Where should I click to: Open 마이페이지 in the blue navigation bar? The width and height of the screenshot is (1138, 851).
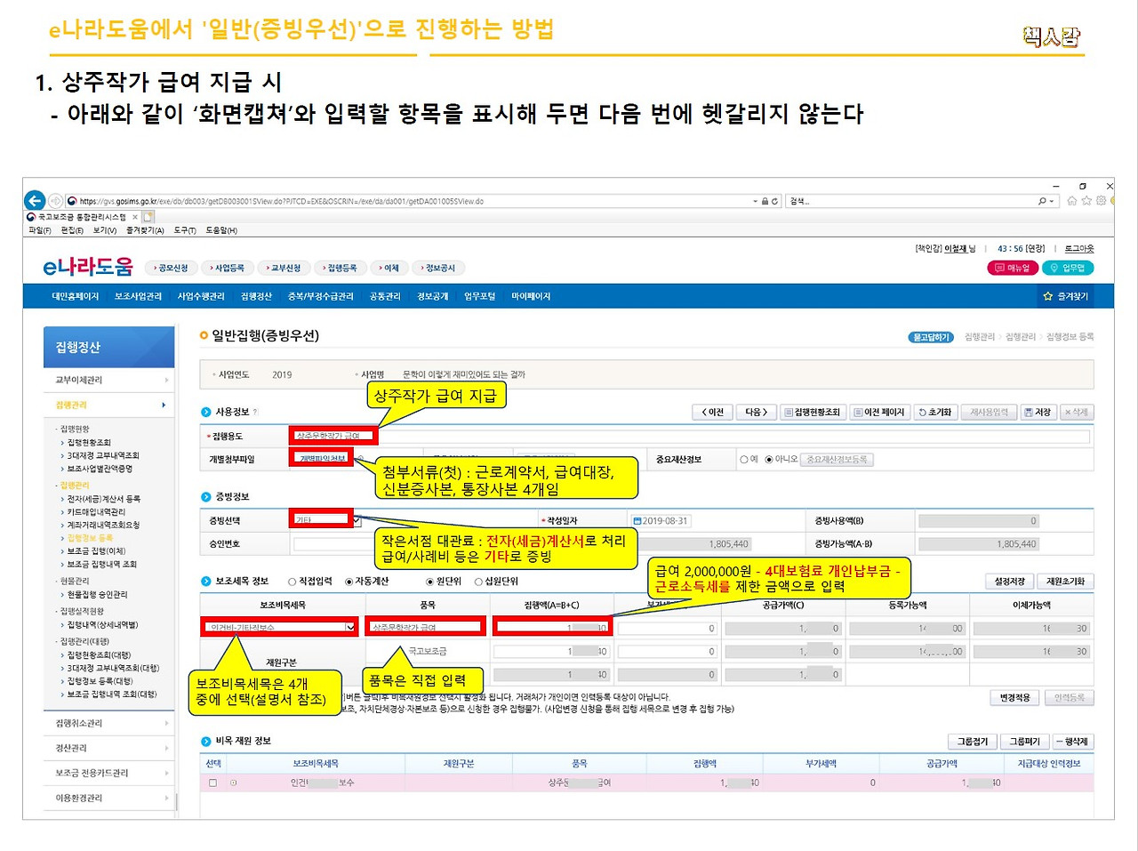point(531,296)
